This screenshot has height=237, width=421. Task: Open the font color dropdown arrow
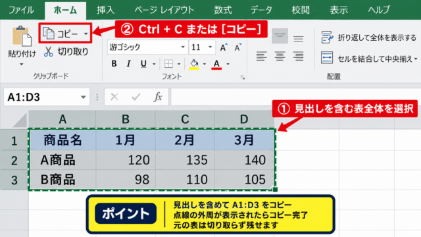click(x=228, y=64)
